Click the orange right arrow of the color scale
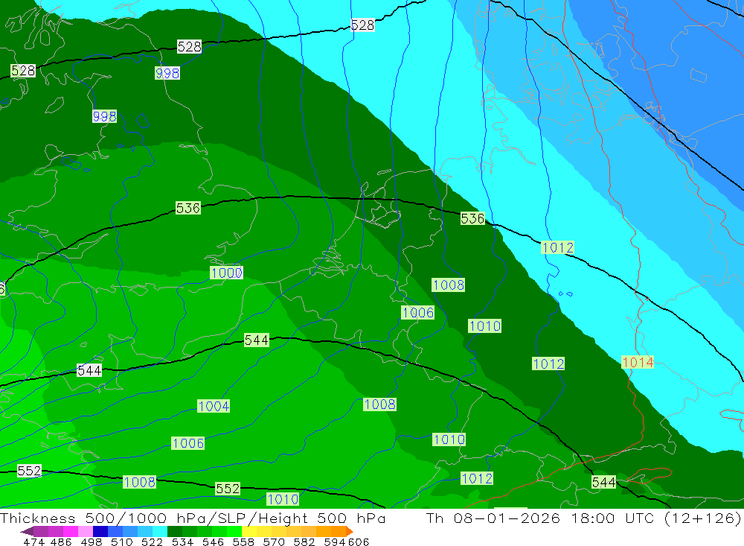The image size is (744, 546). [x=350, y=531]
